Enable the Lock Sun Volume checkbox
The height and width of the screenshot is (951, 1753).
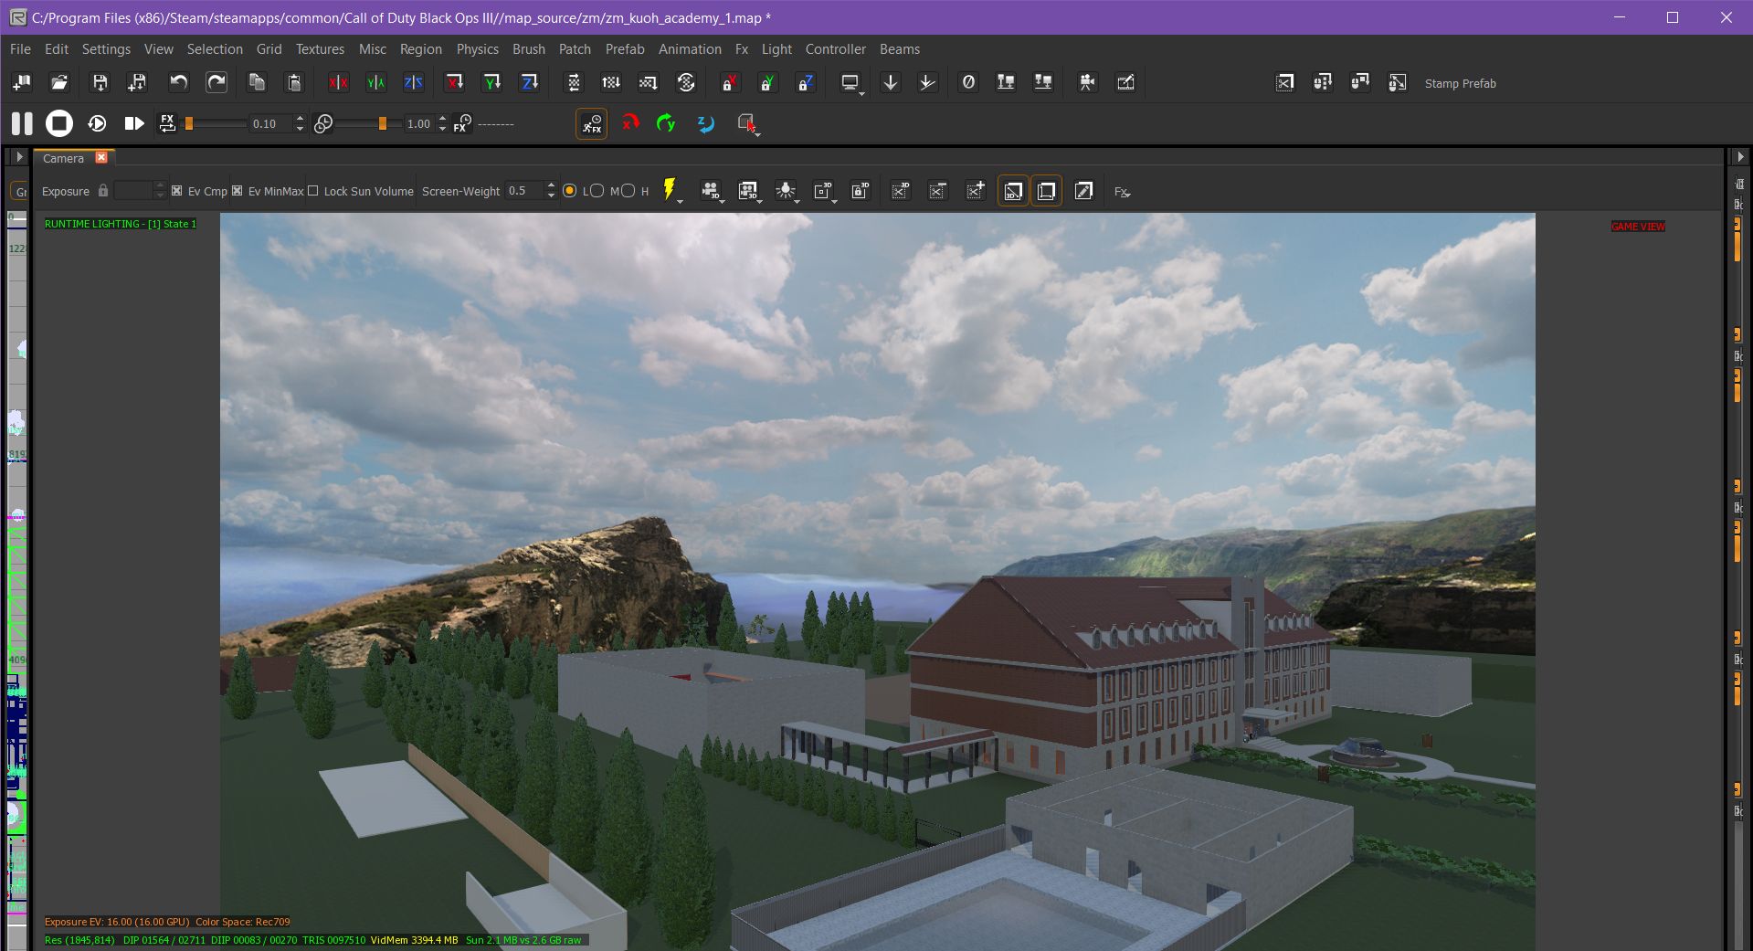click(313, 191)
